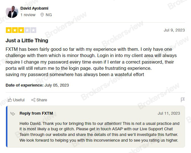Screen dimensions: 191x153
Task: Open the 'Just a Little Thing' review title
Action: [27, 41]
